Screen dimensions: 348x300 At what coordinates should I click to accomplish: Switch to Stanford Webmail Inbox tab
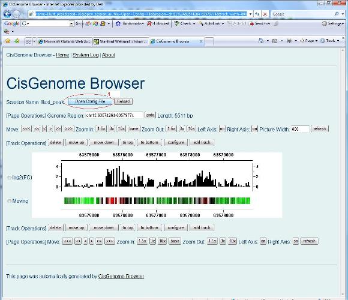(121, 41)
